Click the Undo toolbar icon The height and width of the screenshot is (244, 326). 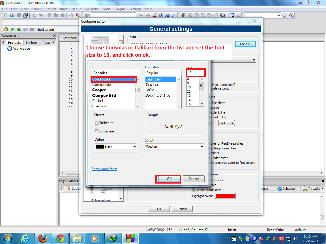[x=34, y=15]
